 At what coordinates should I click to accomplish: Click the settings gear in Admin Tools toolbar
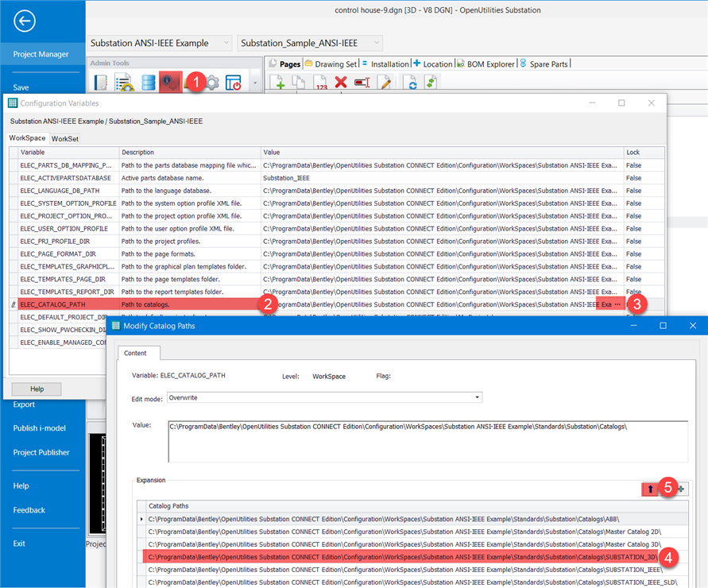tap(213, 82)
